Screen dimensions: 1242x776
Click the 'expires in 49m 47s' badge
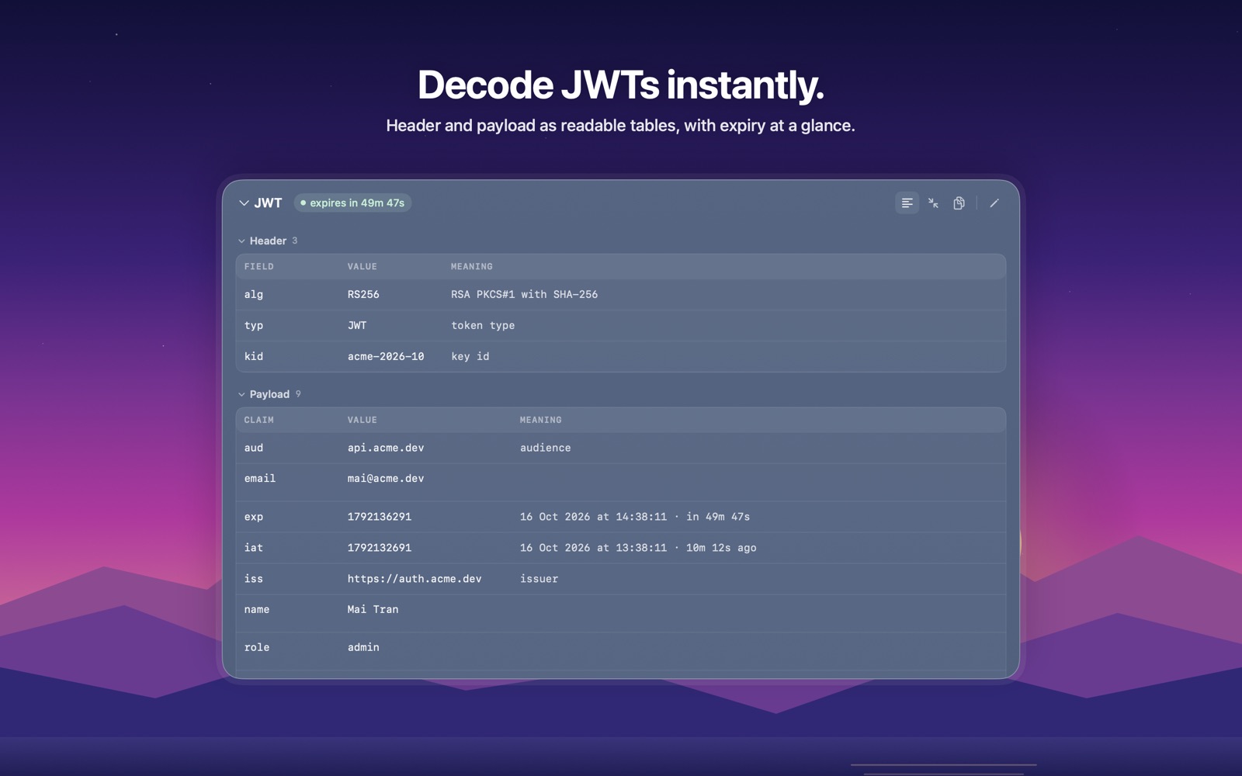coord(352,203)
